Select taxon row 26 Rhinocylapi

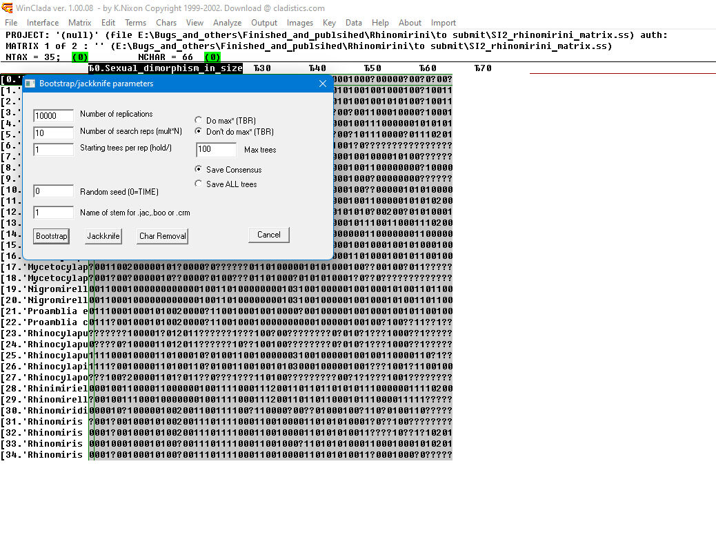click(x=45, y=366)
